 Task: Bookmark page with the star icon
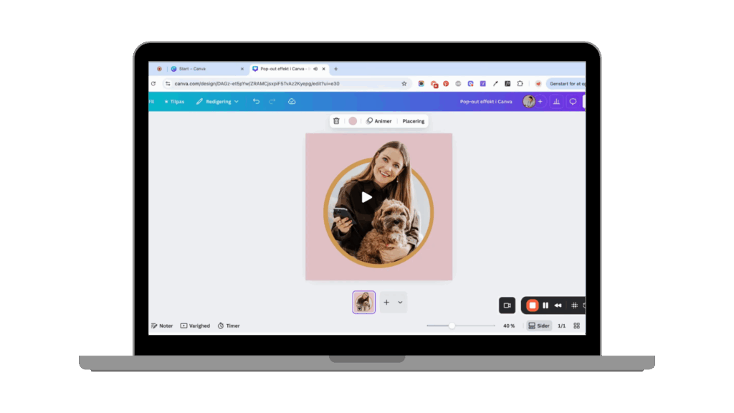pos(404,84)
